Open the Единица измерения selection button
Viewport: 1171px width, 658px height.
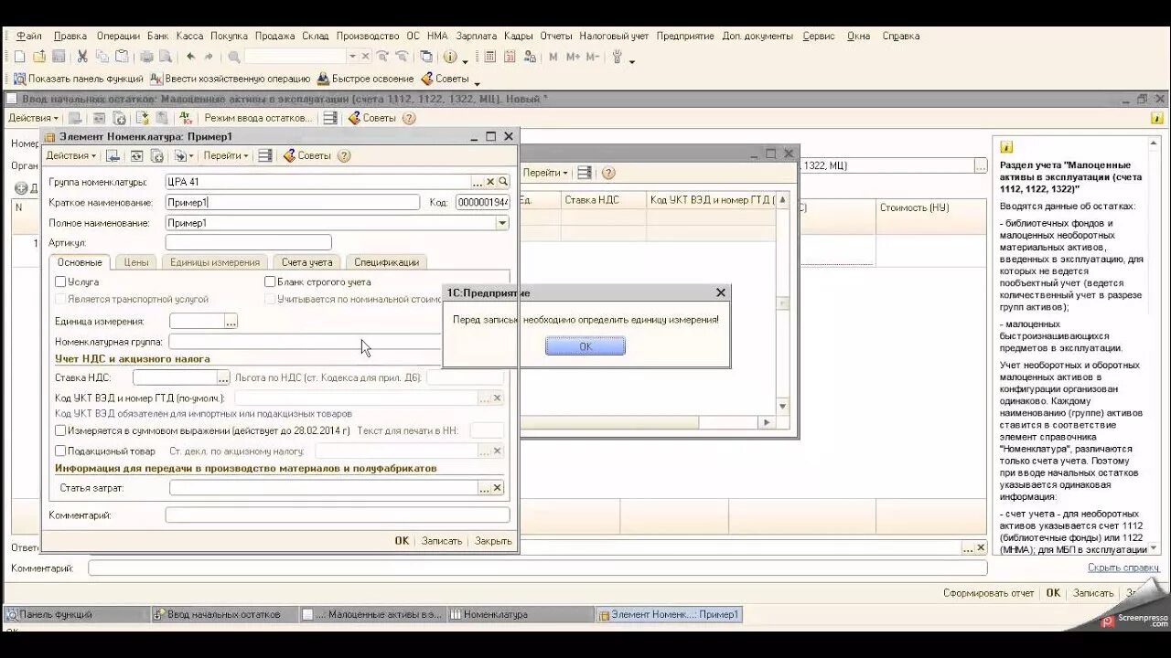[x=231, y=322]
